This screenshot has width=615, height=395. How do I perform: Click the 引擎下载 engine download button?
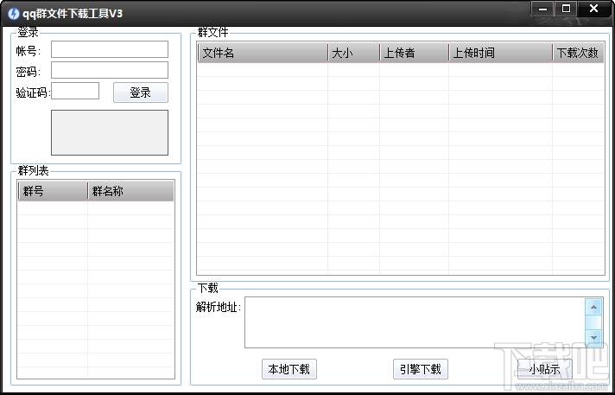click(x=421, y=369)
